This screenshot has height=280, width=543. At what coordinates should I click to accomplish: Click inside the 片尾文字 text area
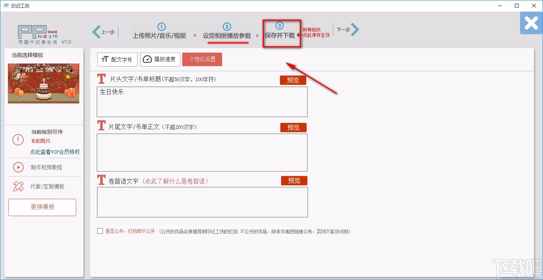202,152
